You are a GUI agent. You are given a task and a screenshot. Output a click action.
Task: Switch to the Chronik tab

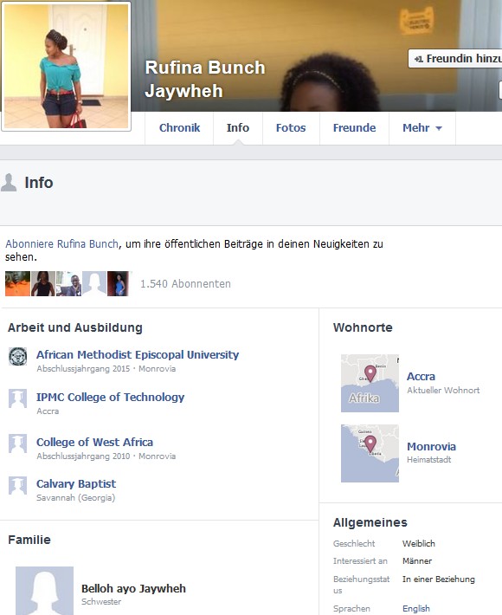(179, 128)
